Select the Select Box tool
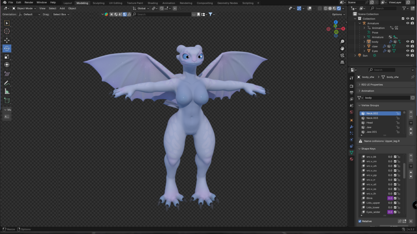Image resolution: width=417 pixels, height=234 pixels. point(7,23)
